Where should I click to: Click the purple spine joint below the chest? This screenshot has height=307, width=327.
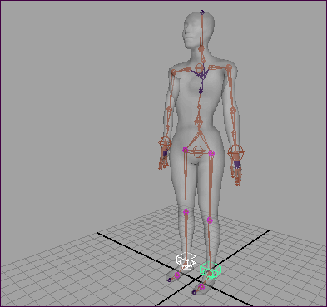point(201,91)
